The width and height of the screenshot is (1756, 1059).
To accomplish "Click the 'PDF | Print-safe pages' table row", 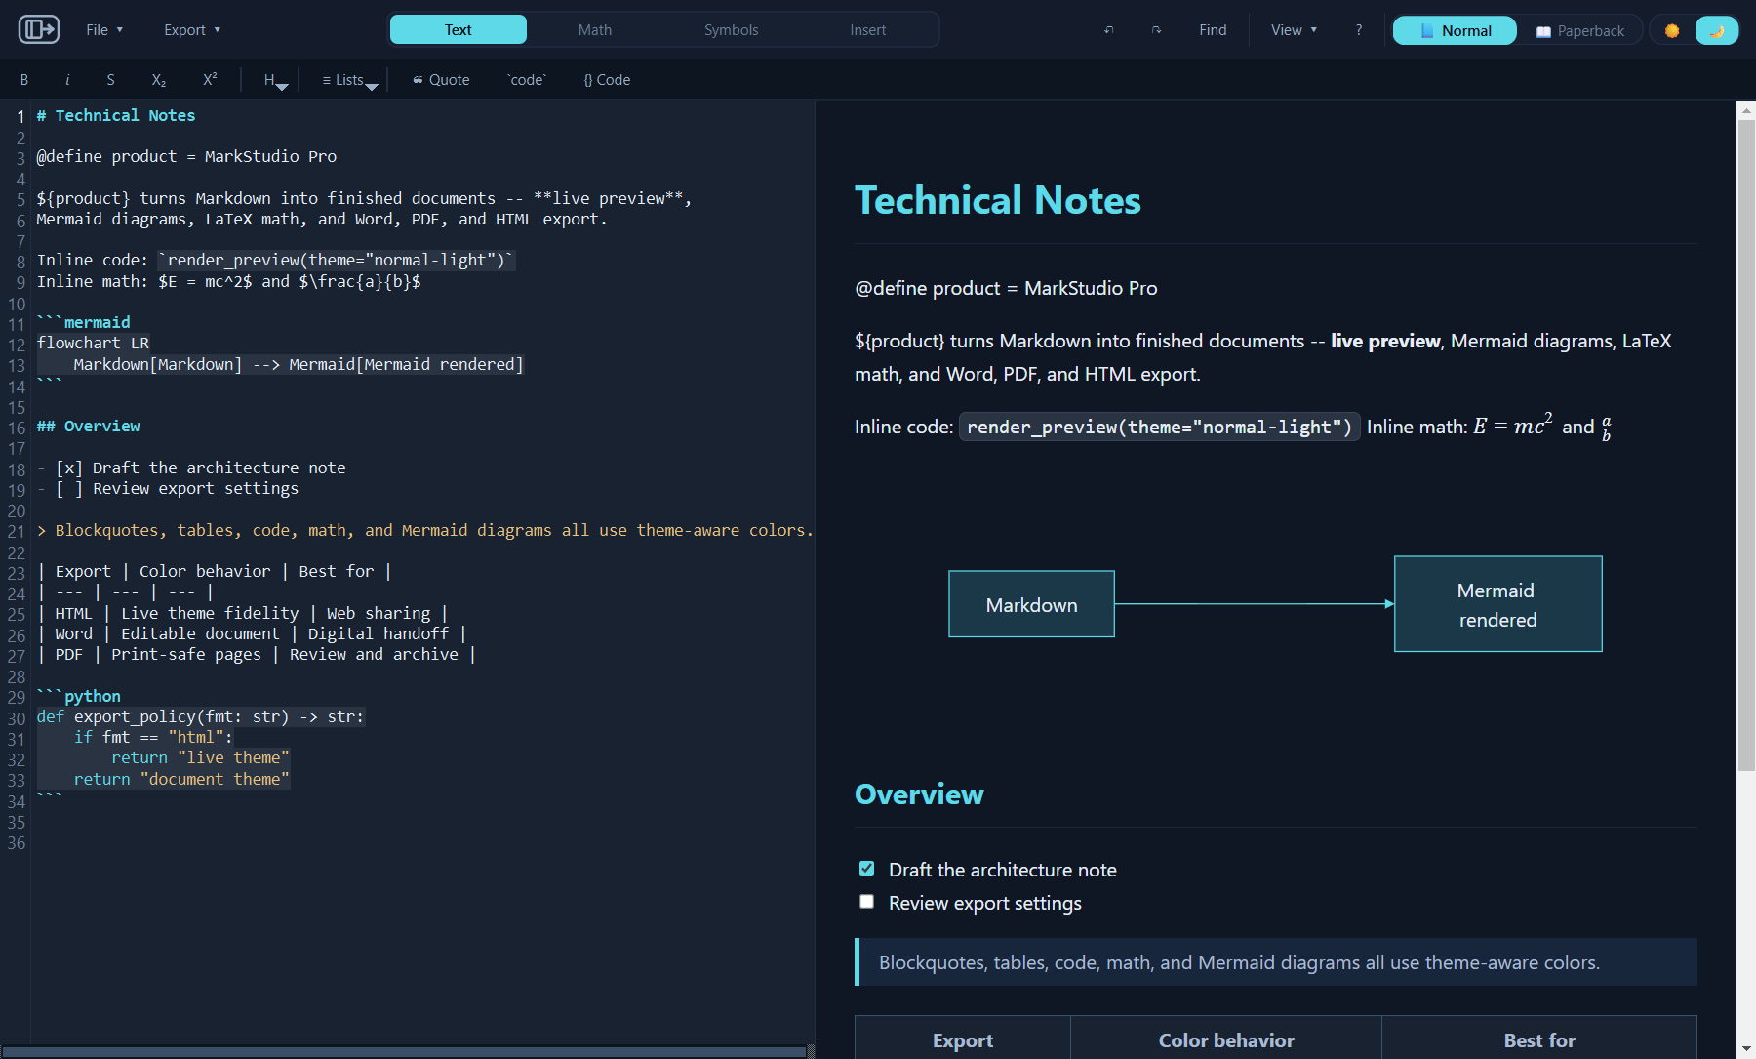I will [x=256, y=654].
